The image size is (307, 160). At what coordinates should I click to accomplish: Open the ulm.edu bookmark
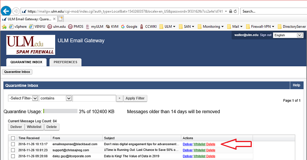click(x=57, y=26)
